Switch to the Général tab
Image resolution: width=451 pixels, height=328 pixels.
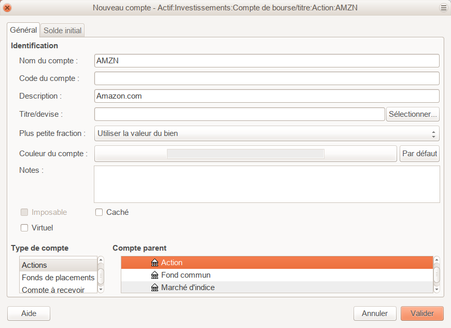coord(23,30)
